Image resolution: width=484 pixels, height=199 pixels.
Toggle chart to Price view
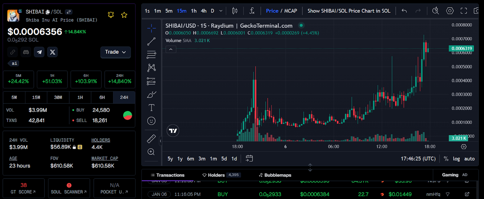tap(272, 11)
